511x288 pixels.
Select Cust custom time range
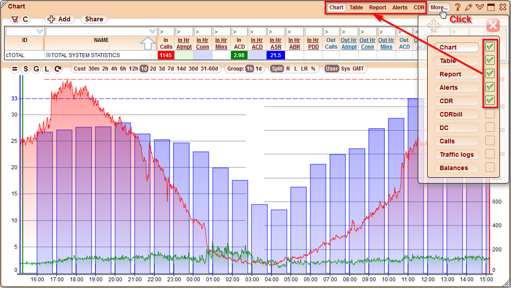[79, 69]
